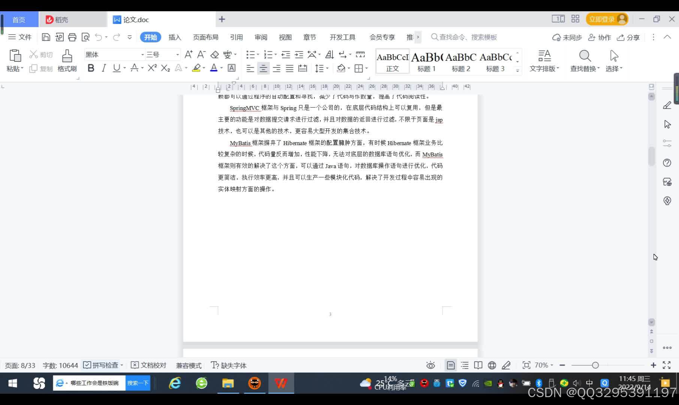Image resolution: width=679 pixels, height=405 pixels.
Task: Click the Undo arrow
Action: click(99, 37)
